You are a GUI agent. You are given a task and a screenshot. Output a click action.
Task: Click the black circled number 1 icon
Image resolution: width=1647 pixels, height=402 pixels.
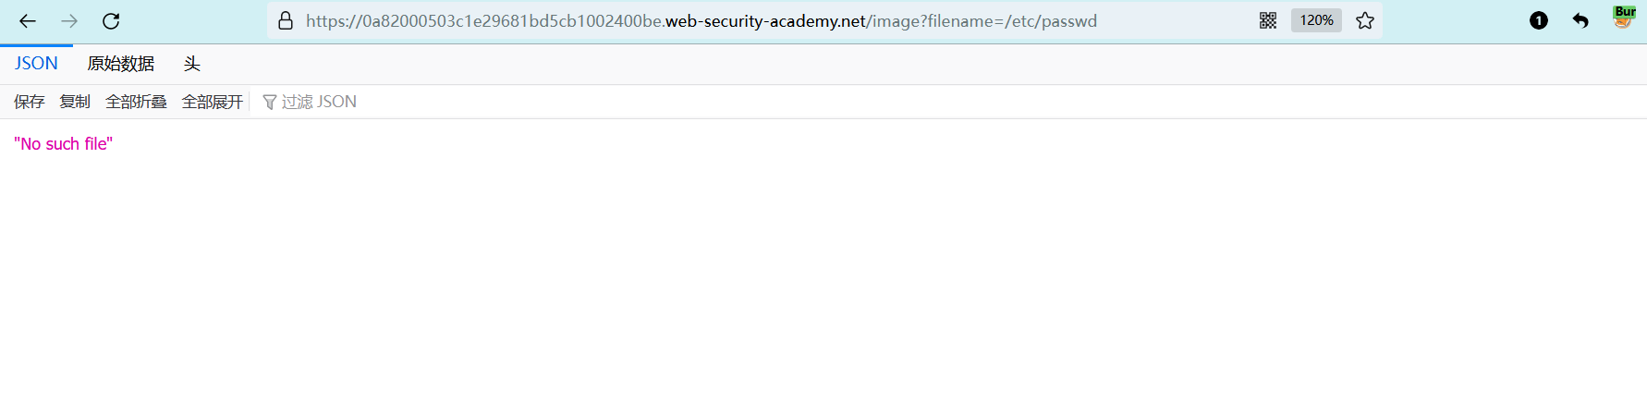coord(1539,21)
